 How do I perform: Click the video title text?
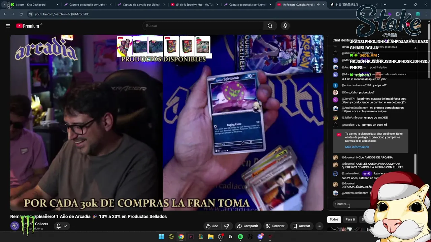89,216
